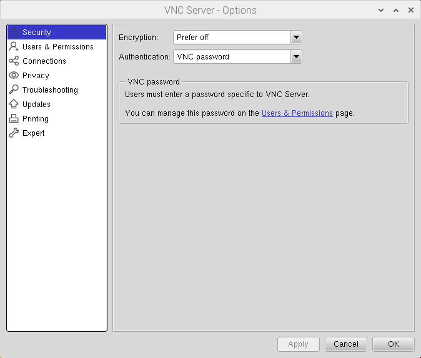421x358 pixels.
Task: Click the Troubleshooting magnifier icon
Action: tap(14, 89)
